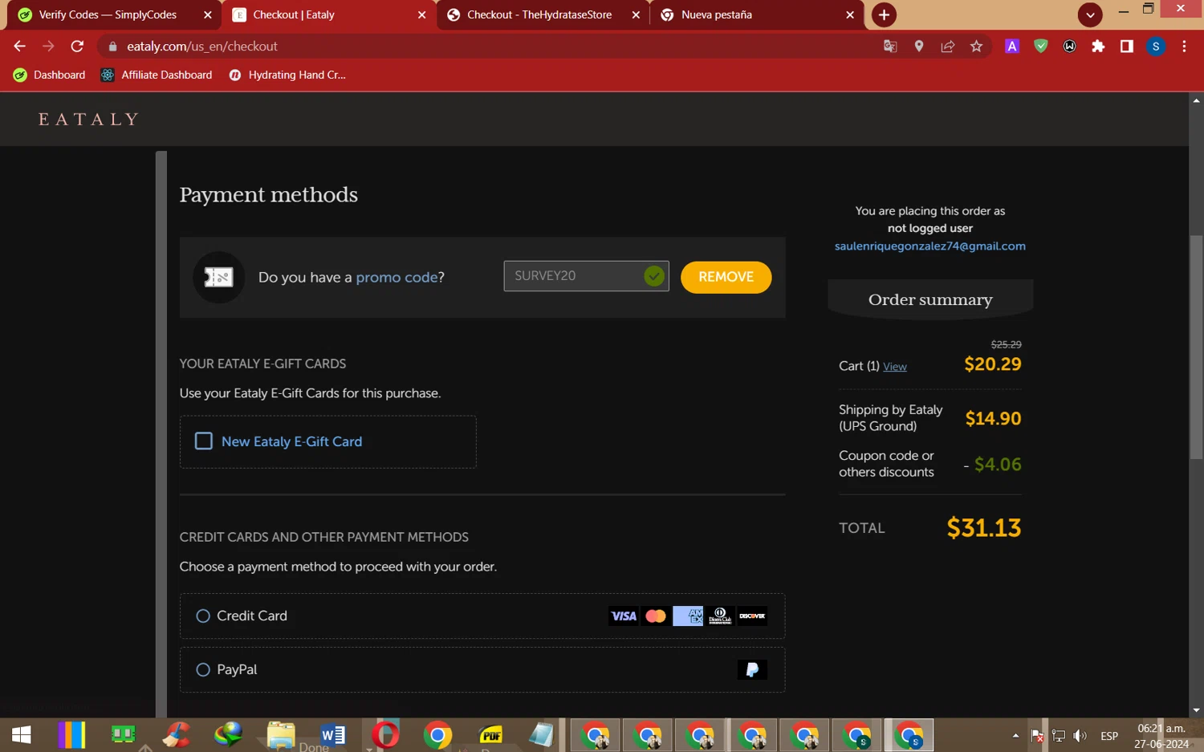1204x752 pixels.
Task: Click the Discover card logo
Action: click(752, 616)
